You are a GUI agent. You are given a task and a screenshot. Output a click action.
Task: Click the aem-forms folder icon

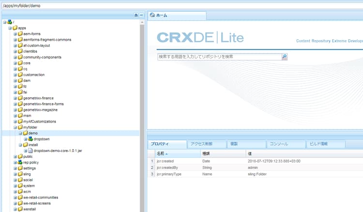pyautogui.click(x=20, y=34)
